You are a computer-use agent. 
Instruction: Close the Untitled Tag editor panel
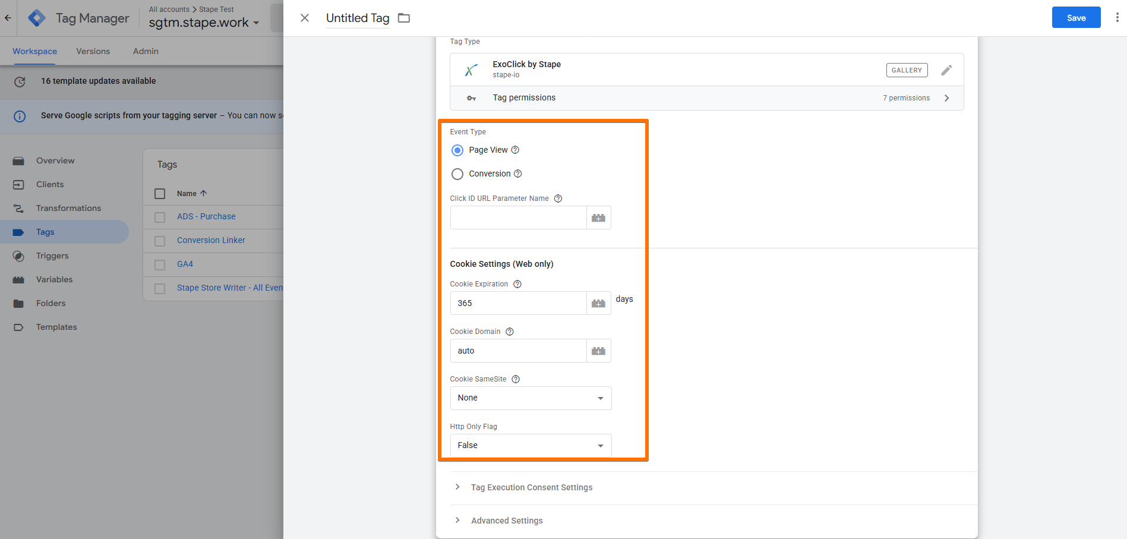click(x=305, y=18)
